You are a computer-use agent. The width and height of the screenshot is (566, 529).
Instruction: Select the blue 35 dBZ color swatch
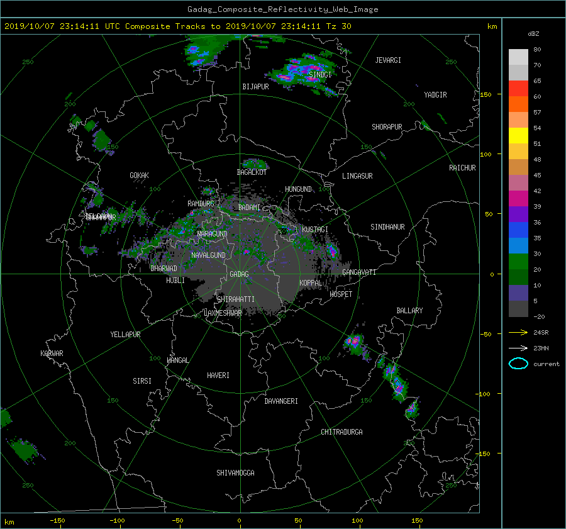click(518, 230)
